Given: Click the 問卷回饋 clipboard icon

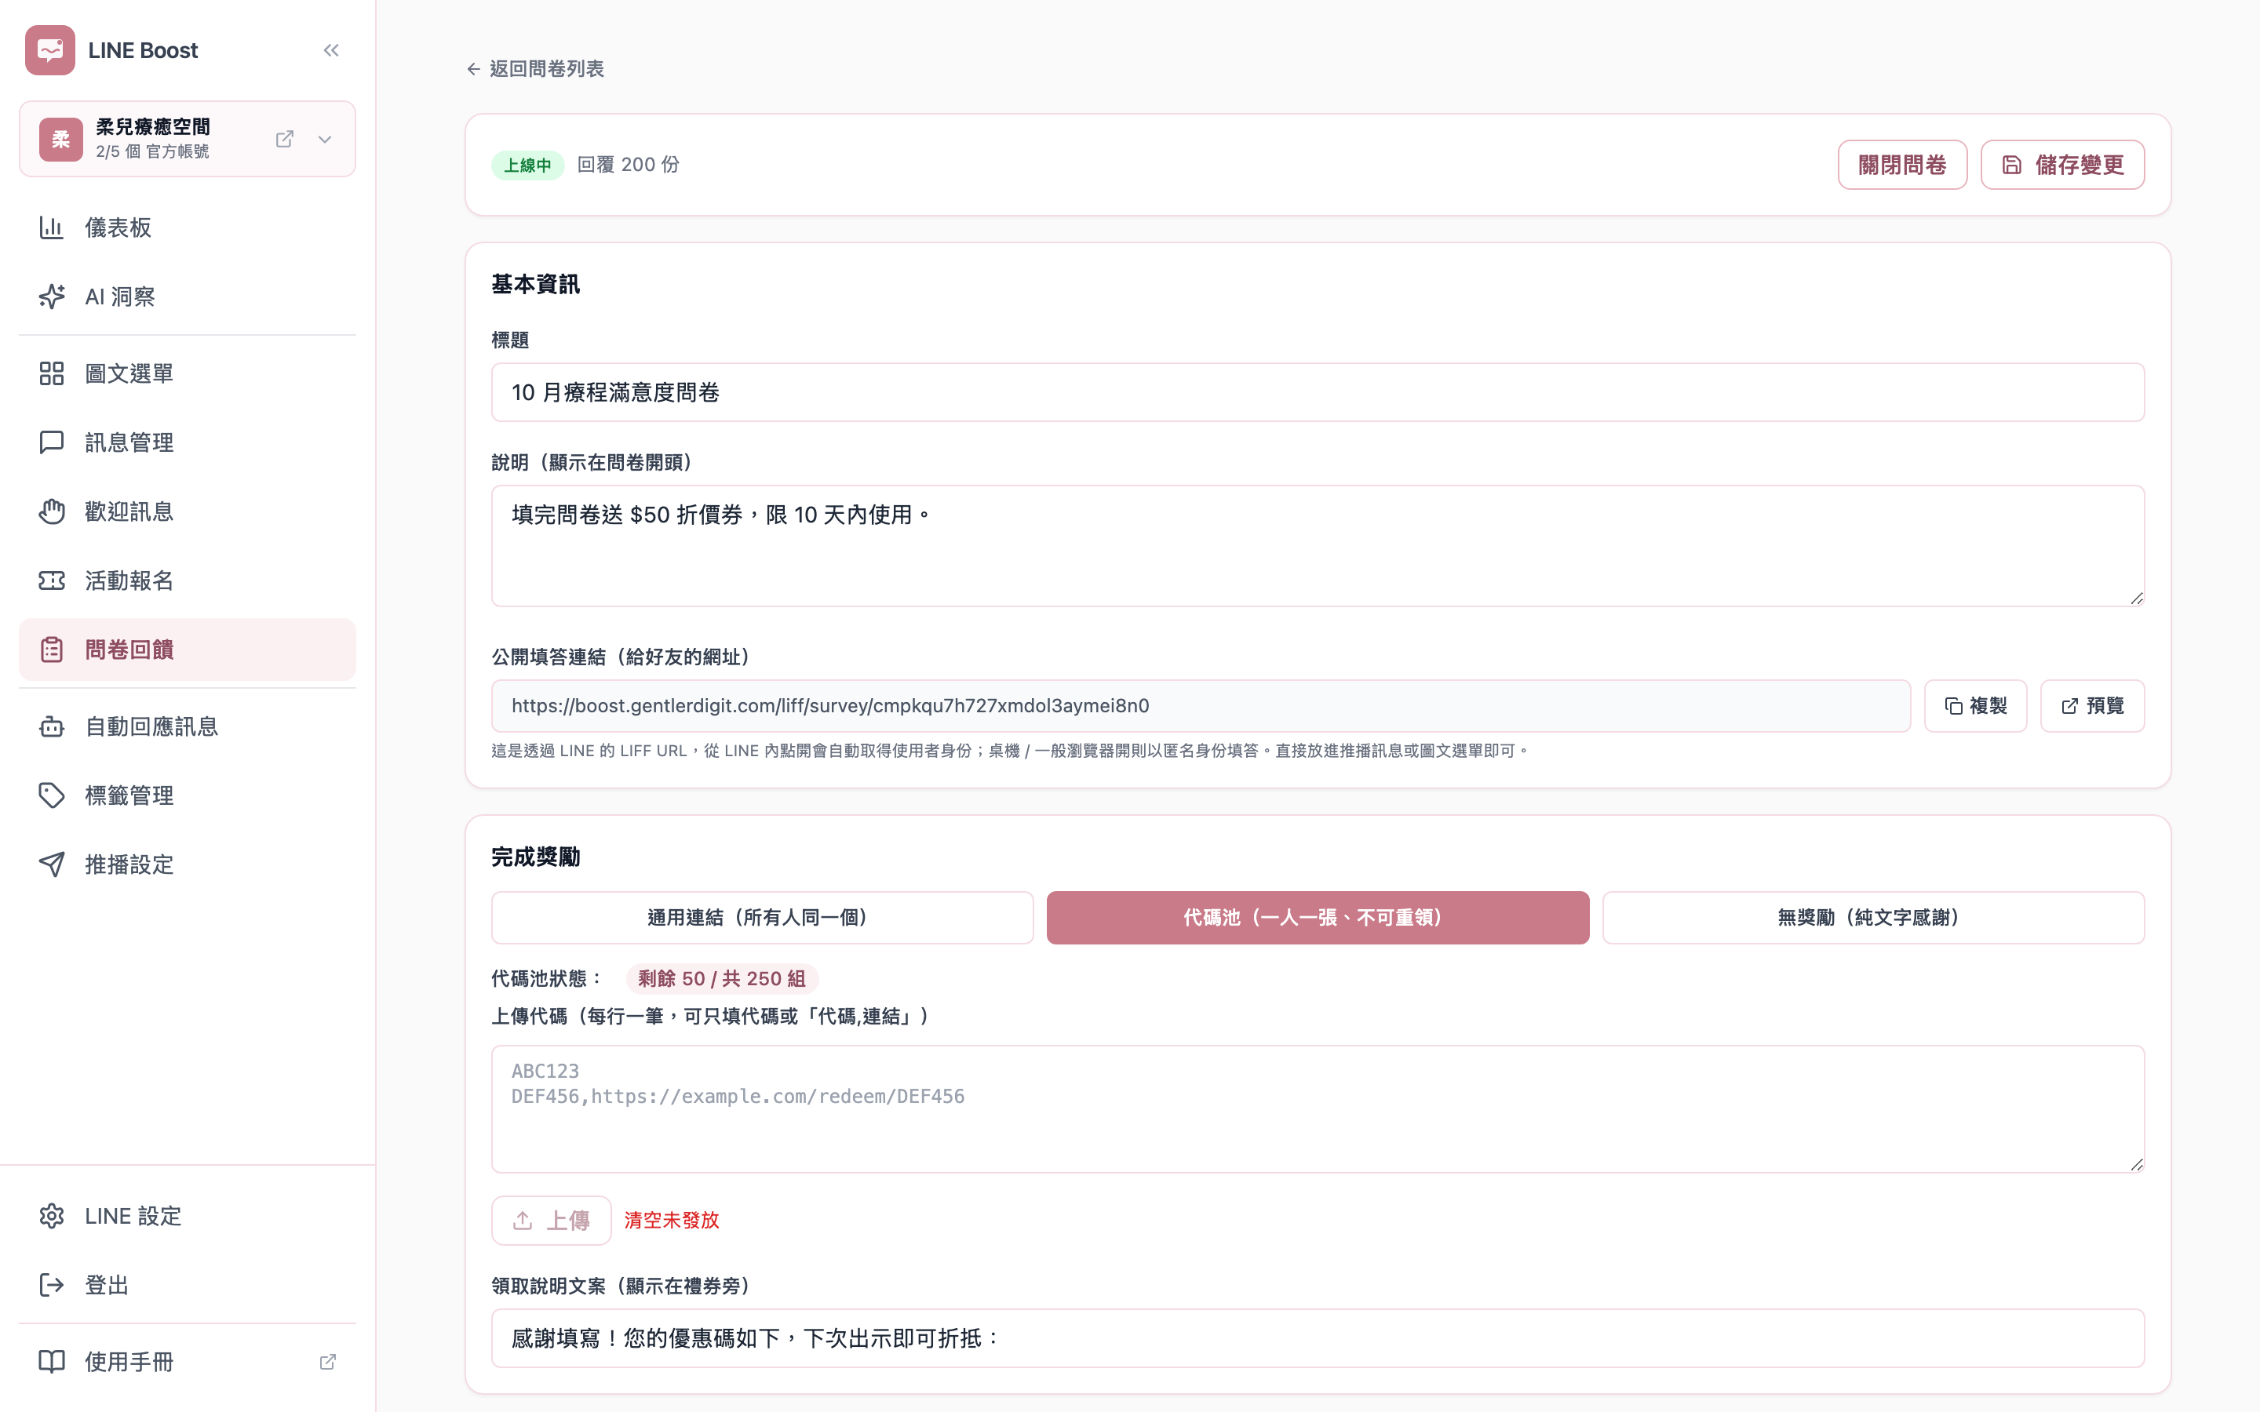Looking at the screenshot, I should [x=51, y=650].
